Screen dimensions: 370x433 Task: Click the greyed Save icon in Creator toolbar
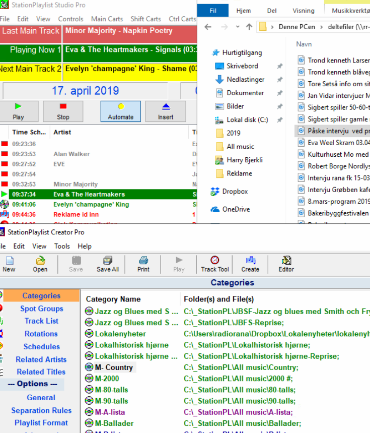tap(76, 264)
